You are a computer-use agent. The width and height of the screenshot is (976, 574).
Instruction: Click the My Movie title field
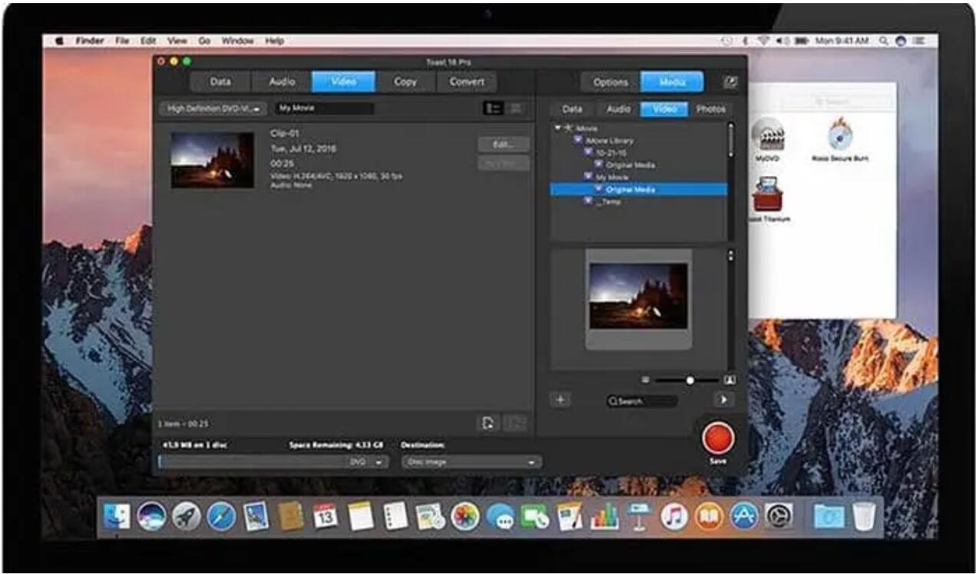coord(325,108)
